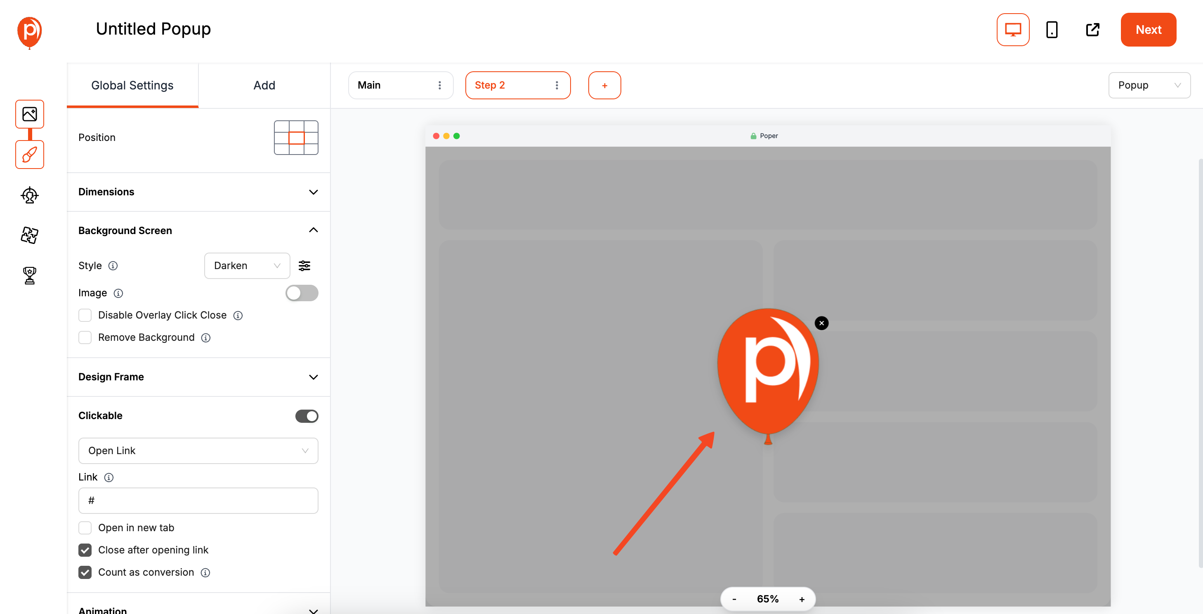Open the puzzle integrations sidebar icon
Viewport: 1203px width, 614px height.
(29, 235)
